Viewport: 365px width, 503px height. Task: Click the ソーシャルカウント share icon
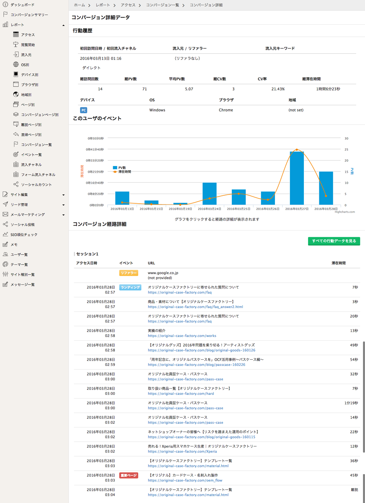tap(16, 184)
